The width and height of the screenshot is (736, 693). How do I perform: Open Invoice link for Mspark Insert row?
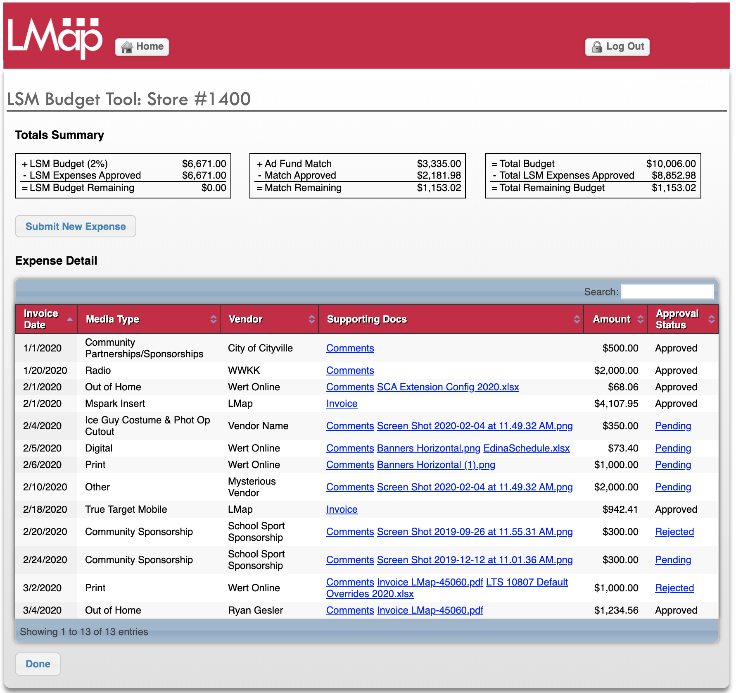pyautogui.click(x=342, y=404)
